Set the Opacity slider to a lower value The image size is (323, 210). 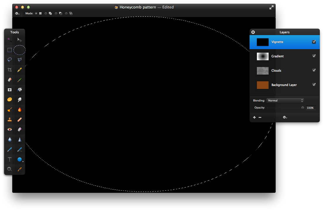(x=284, y=108)
